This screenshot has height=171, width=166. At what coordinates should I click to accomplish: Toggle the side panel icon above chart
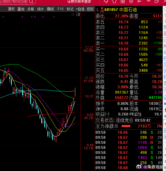[x=78, y=15]
